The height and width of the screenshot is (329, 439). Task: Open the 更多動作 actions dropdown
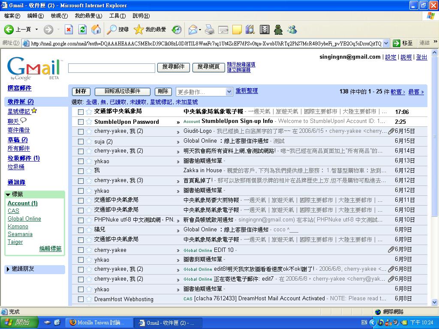[204, 92]
